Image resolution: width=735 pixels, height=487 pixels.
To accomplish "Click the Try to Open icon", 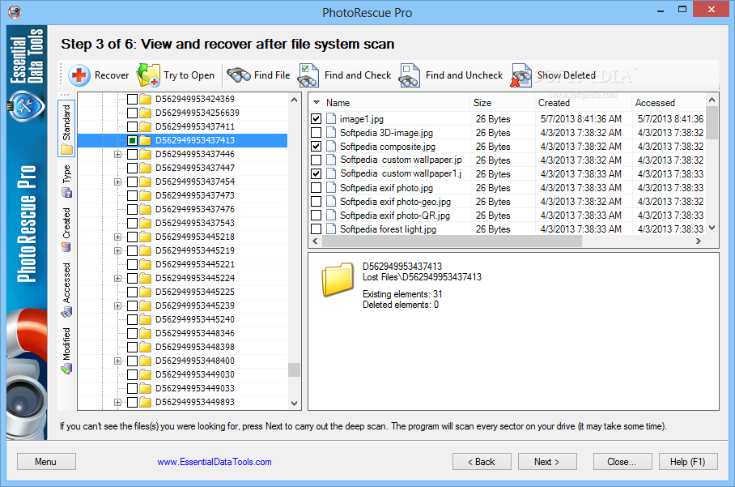I will click(x=148, y=75).
